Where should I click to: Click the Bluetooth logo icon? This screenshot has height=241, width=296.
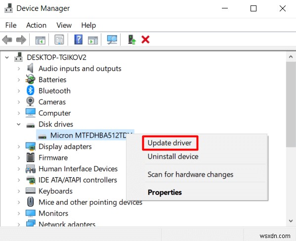click(31, 91)
